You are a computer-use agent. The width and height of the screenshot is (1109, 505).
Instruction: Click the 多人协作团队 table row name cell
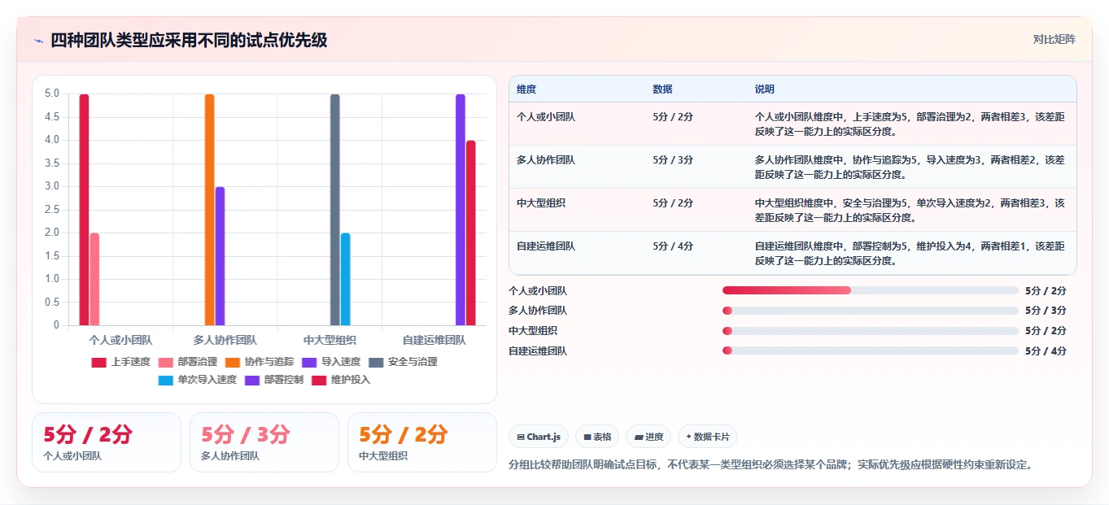546,160
